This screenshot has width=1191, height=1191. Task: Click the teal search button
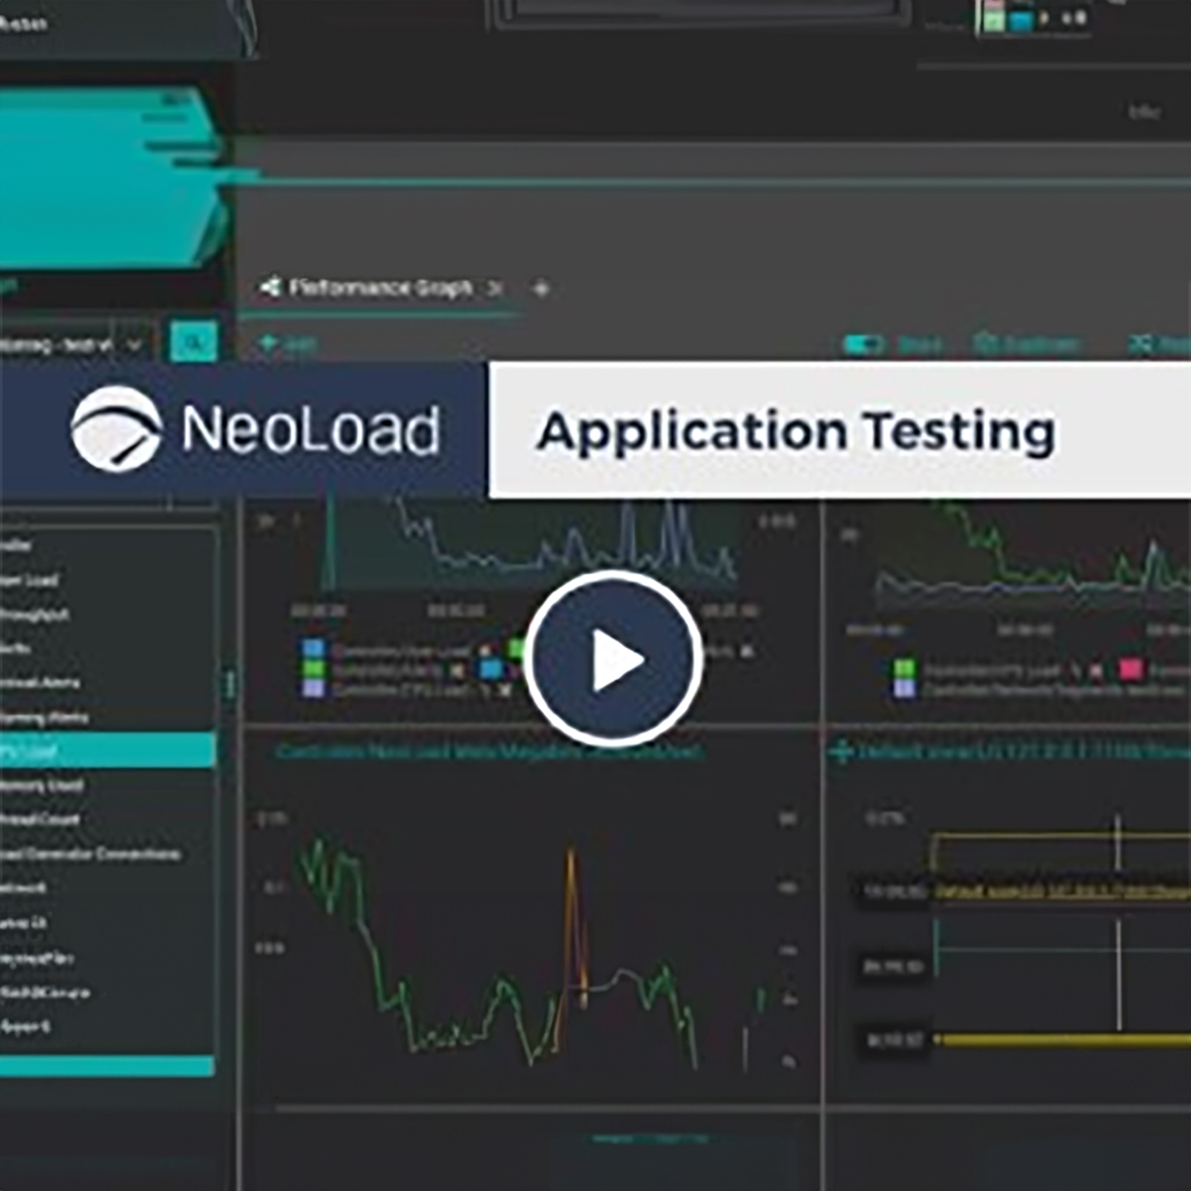click(x=194, y=342)
